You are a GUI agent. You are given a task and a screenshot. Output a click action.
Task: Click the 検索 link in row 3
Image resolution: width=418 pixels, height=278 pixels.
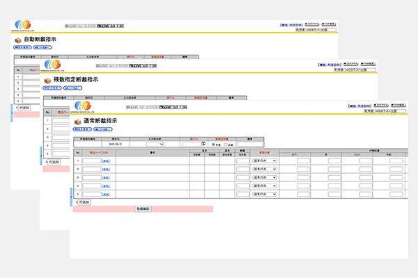[x=106, y=178]
